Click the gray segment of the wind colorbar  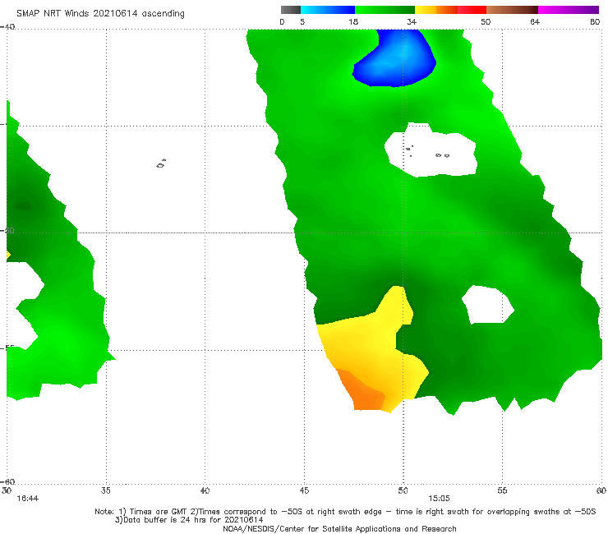coord(291,10)
